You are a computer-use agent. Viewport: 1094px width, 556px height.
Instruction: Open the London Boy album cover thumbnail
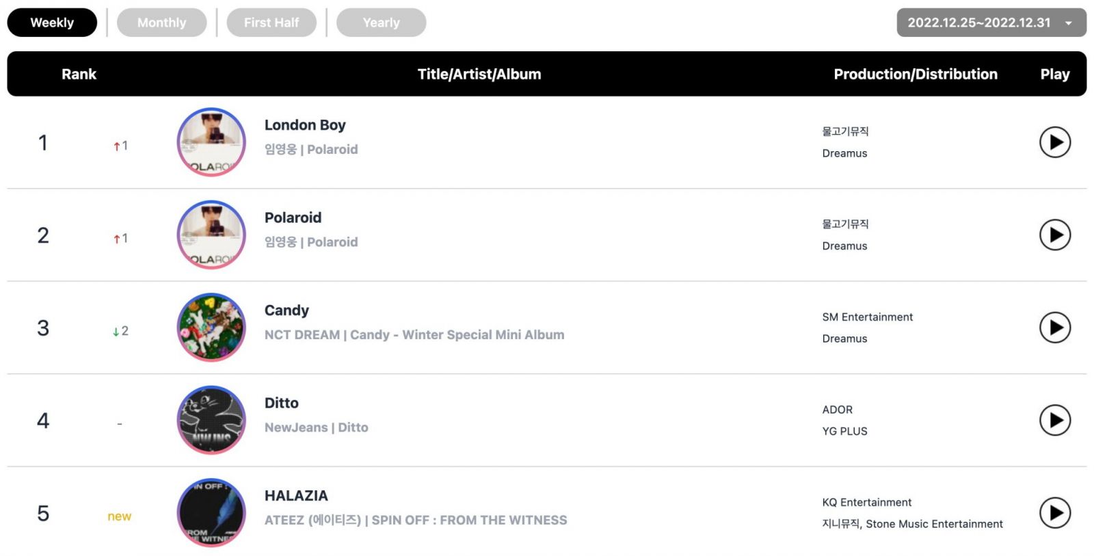coord(211,142)
